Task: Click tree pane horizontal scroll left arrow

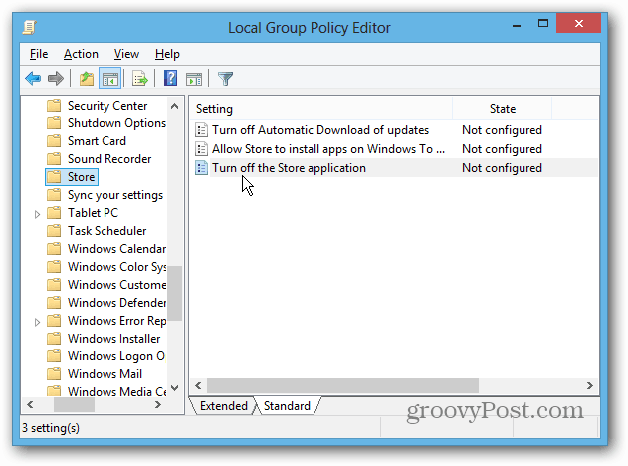Action: tap(30, 405)
